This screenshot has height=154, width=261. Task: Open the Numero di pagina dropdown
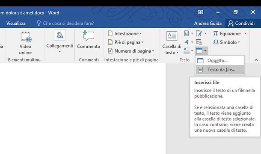click(131, 51)
